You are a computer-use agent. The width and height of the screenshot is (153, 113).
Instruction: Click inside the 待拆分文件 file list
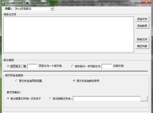69,34
